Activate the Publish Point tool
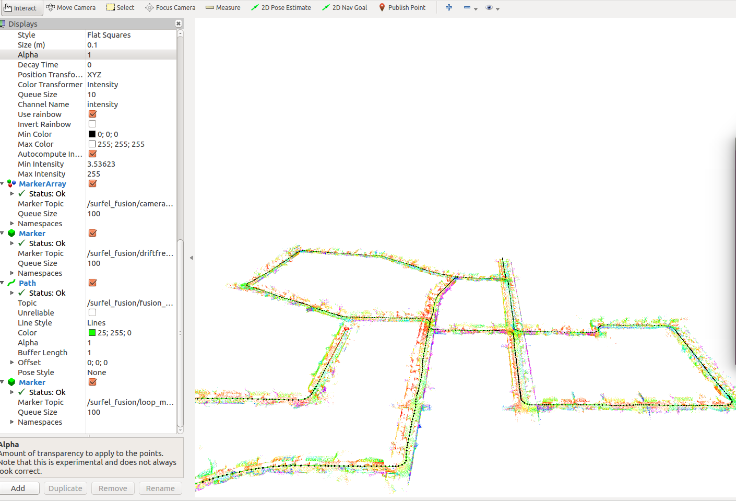Viewport: 736px width, 501px height. 402,7
